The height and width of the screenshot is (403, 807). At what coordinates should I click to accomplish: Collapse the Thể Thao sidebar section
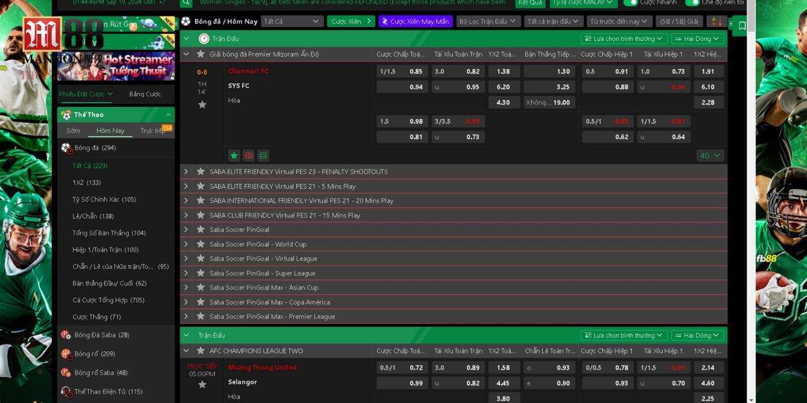coord(168,115)
